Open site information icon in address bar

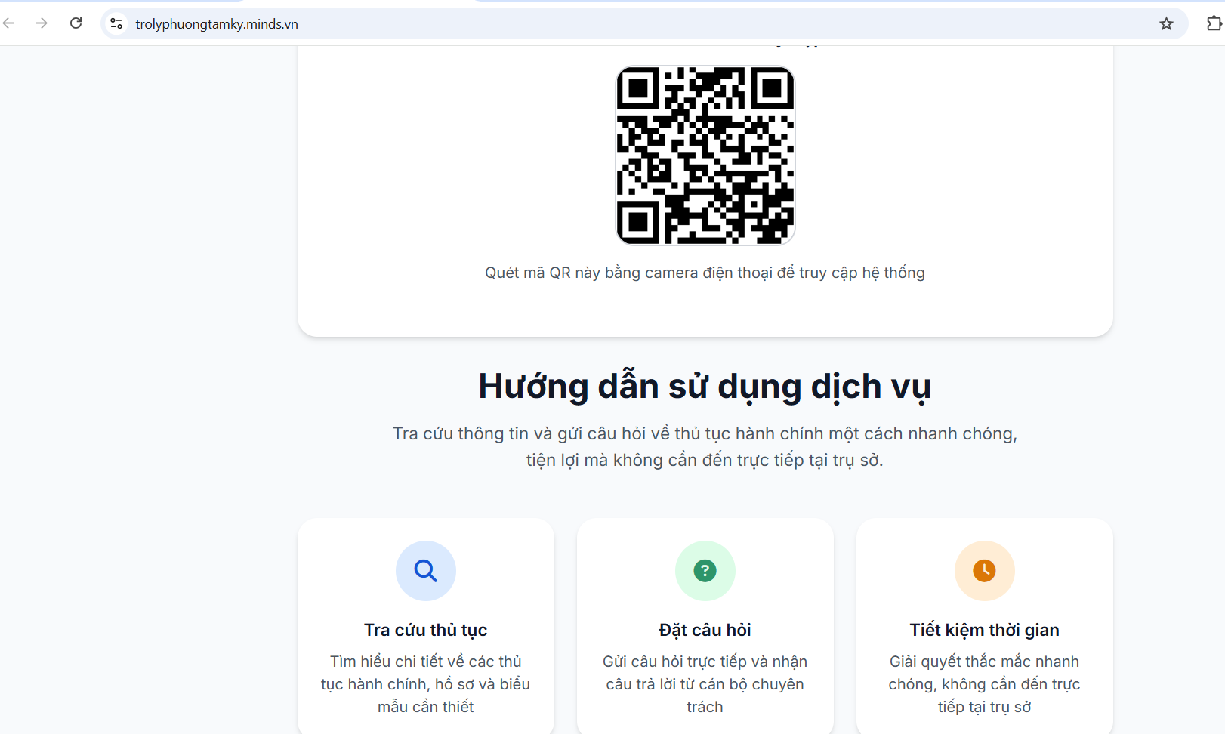[116, 23]
